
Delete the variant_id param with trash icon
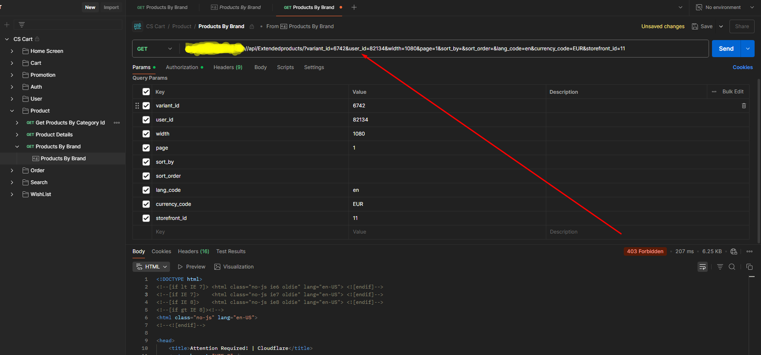[744, 106]
